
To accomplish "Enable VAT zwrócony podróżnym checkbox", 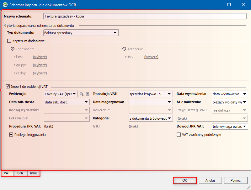I will (179, 135).
